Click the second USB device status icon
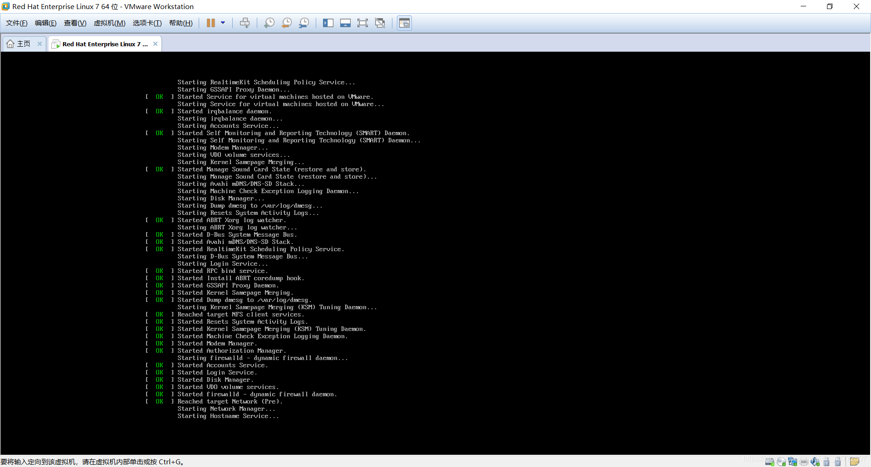 pyautogui.click(x=838, y=462)
